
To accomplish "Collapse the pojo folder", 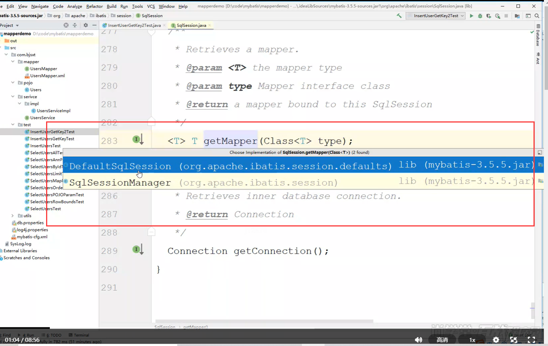I will pyautogui.click(x=13, y=82).
